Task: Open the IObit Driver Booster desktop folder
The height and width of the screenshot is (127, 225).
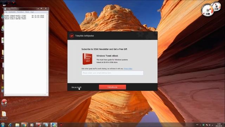Action: (x=4, y=116)
